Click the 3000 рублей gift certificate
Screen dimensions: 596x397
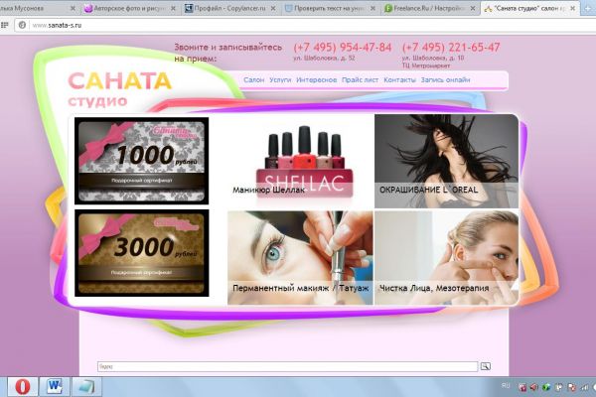pyautogui.click(x=141, y=253)
